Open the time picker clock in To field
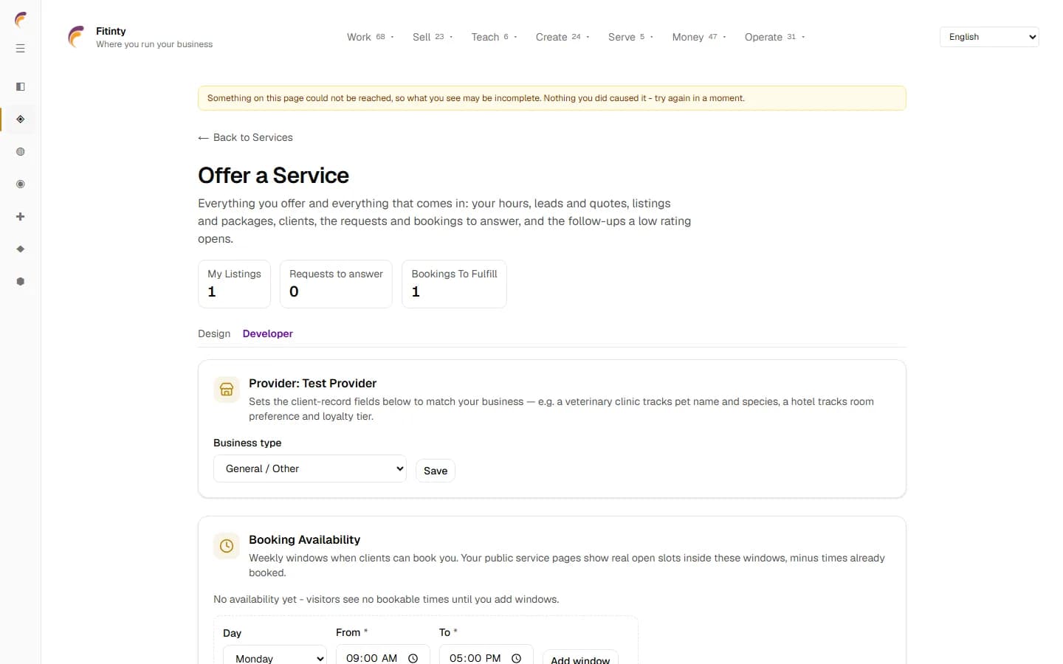Screen dimensions: 1063x664 517,658
